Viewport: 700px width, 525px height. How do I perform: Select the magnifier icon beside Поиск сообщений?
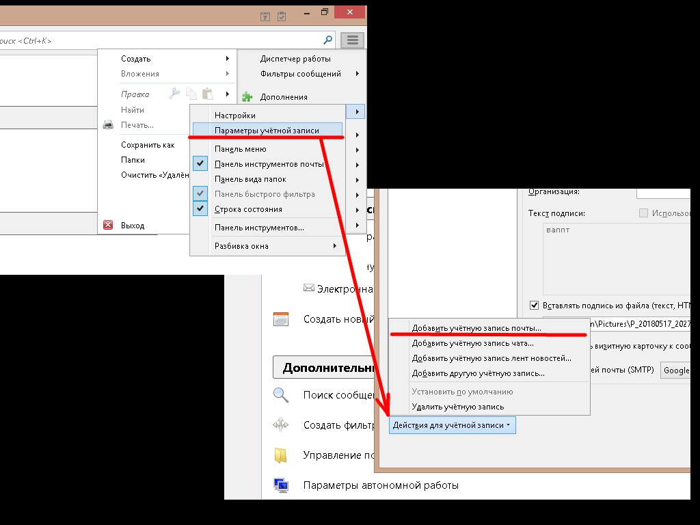click(280, 395)
